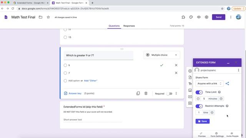
Task: Select radio option 7
Action: click(x=65, y=73)
